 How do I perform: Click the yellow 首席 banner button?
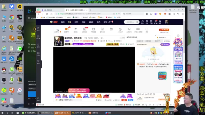(x=112, y=44)
